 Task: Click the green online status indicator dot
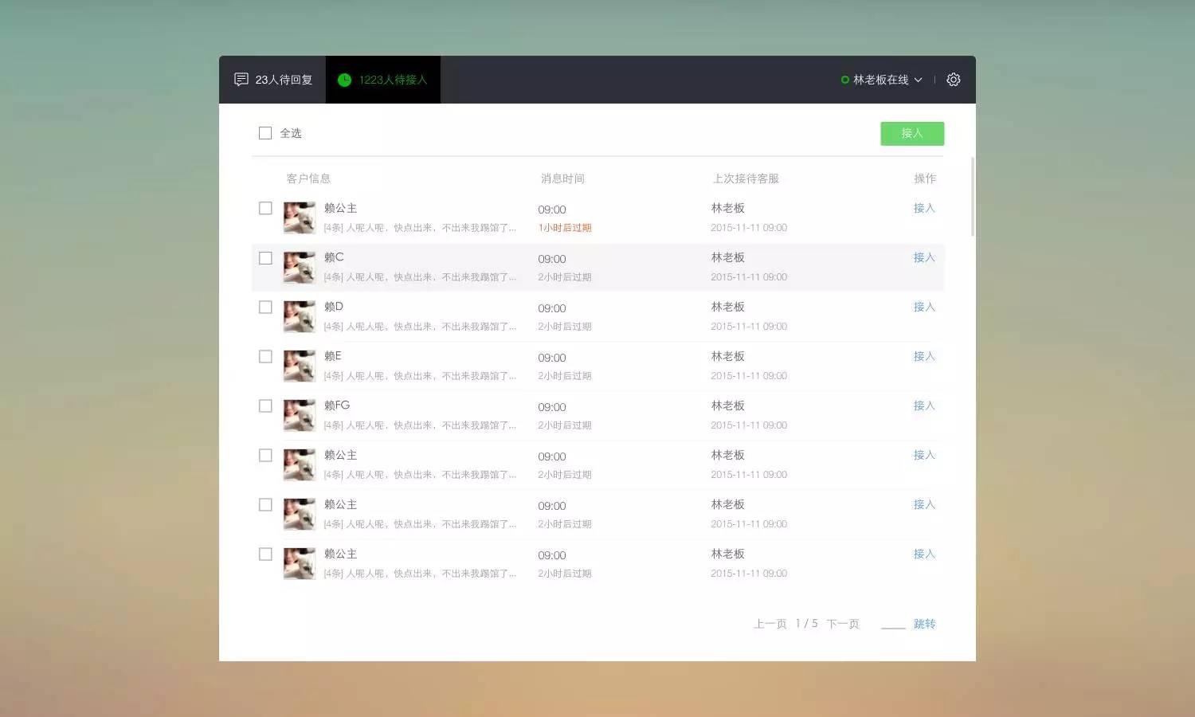click(x=844, y=80)
